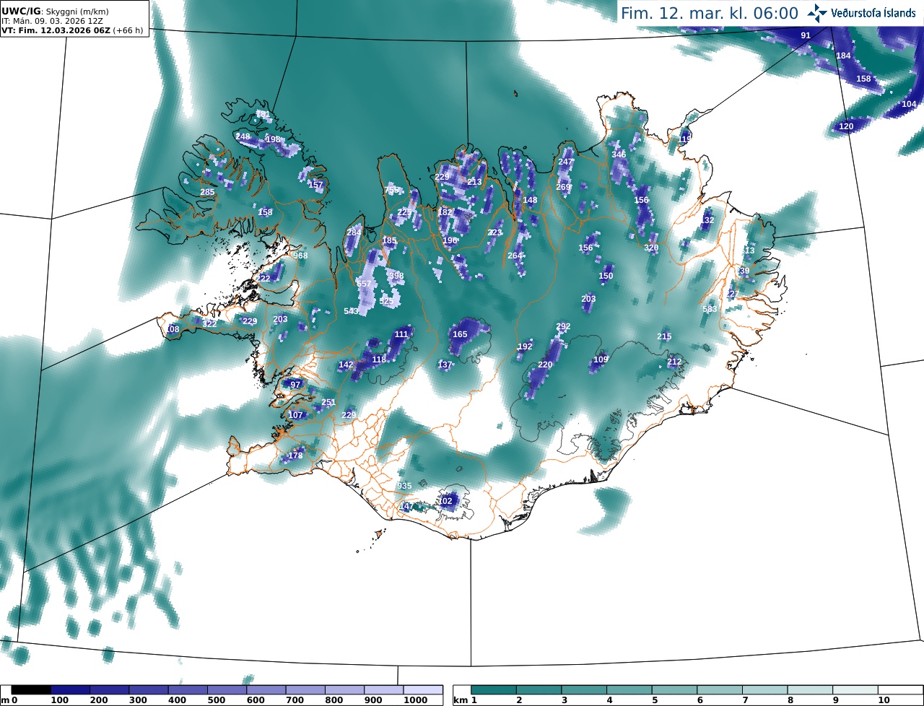Click the visibility value 212 in the southeast

674,362
